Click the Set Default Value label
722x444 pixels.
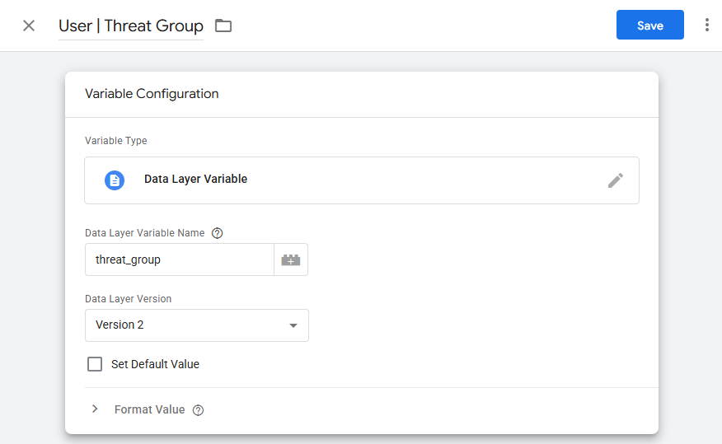(155, 364)
